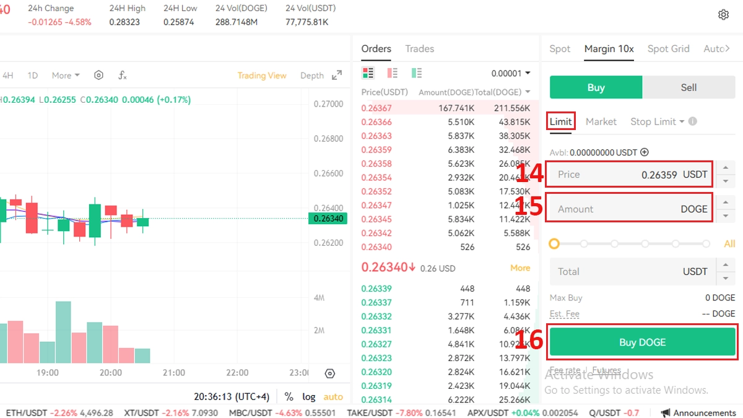The height and width of the screenshot is (418, 743).
Task: Switch to the Trades tab
Action: click(419, 49)
